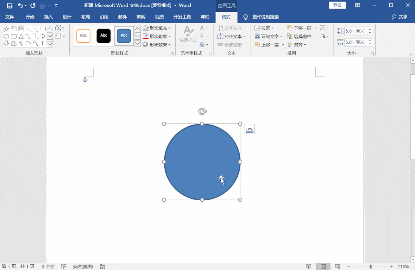Switch to read mode view in status bar

(308, 267)
